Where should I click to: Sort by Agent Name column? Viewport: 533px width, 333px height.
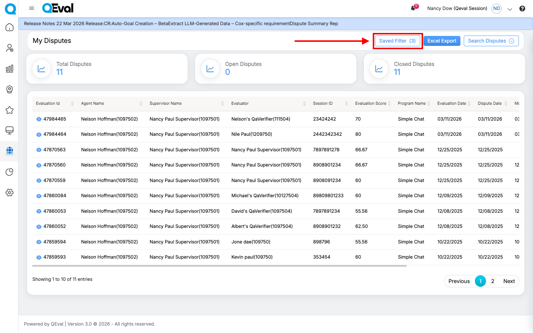pos(141,104)
